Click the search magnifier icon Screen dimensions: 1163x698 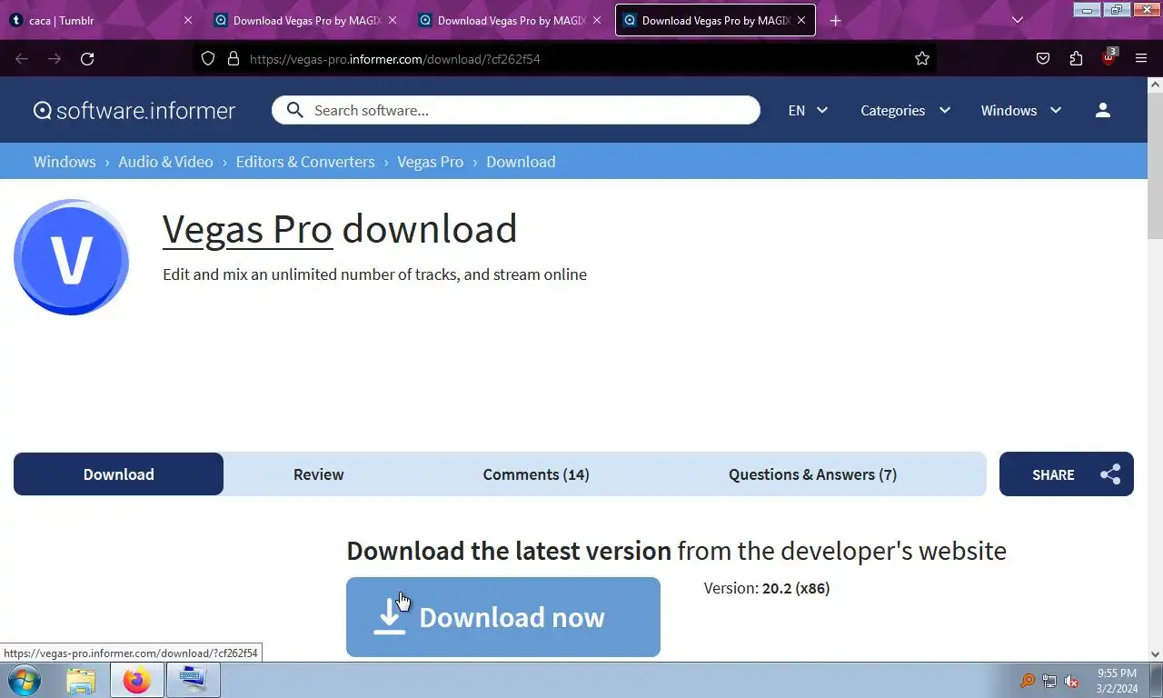click(x=294, y=110)
